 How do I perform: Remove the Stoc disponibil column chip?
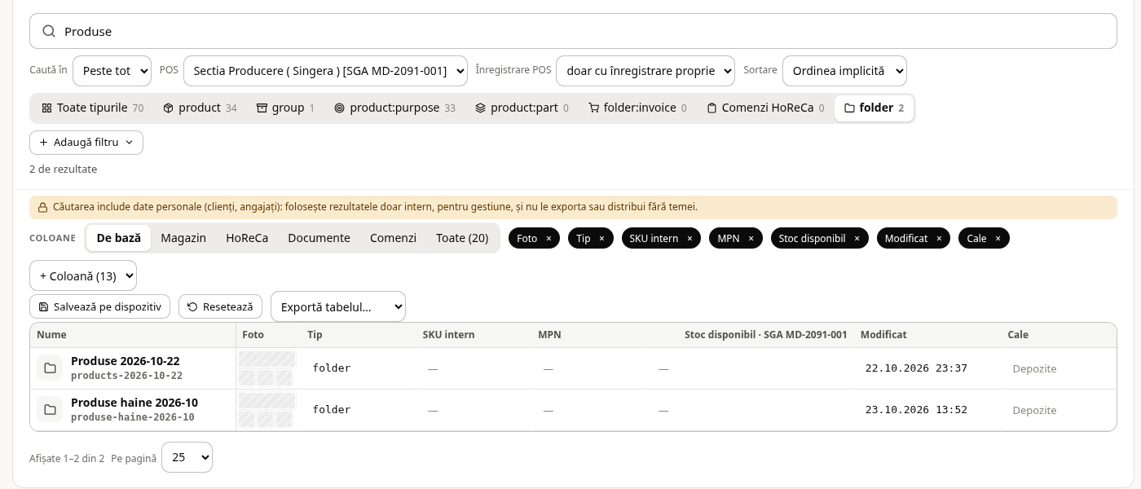[x=857, y=238]
